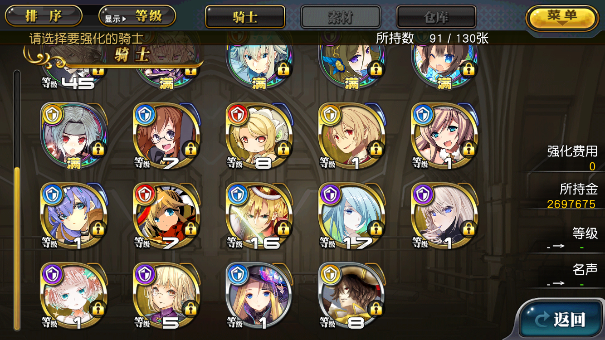Switch to the 仓库 tab
Image resolution: width=605 pixels, height=340 pixels.
436,17
